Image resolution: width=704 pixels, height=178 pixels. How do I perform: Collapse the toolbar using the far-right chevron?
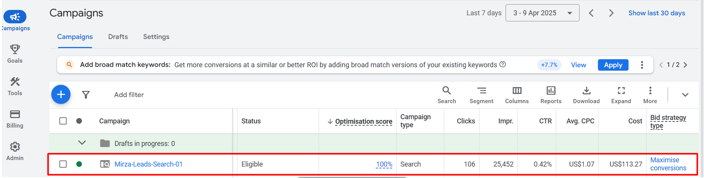pyautogui.click(x=685, y=95)
